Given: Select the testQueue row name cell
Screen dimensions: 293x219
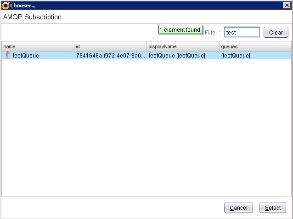Looking at the screenshot, I should click(26, 56).
